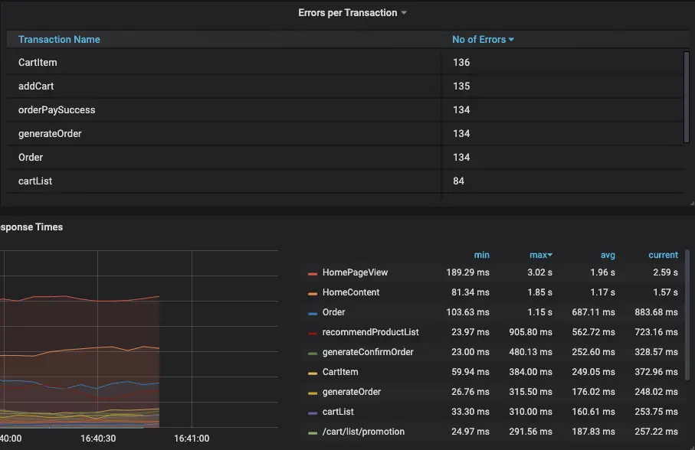
Task: Click the 16:41:00 time axis label
Action: pos(192,439)
